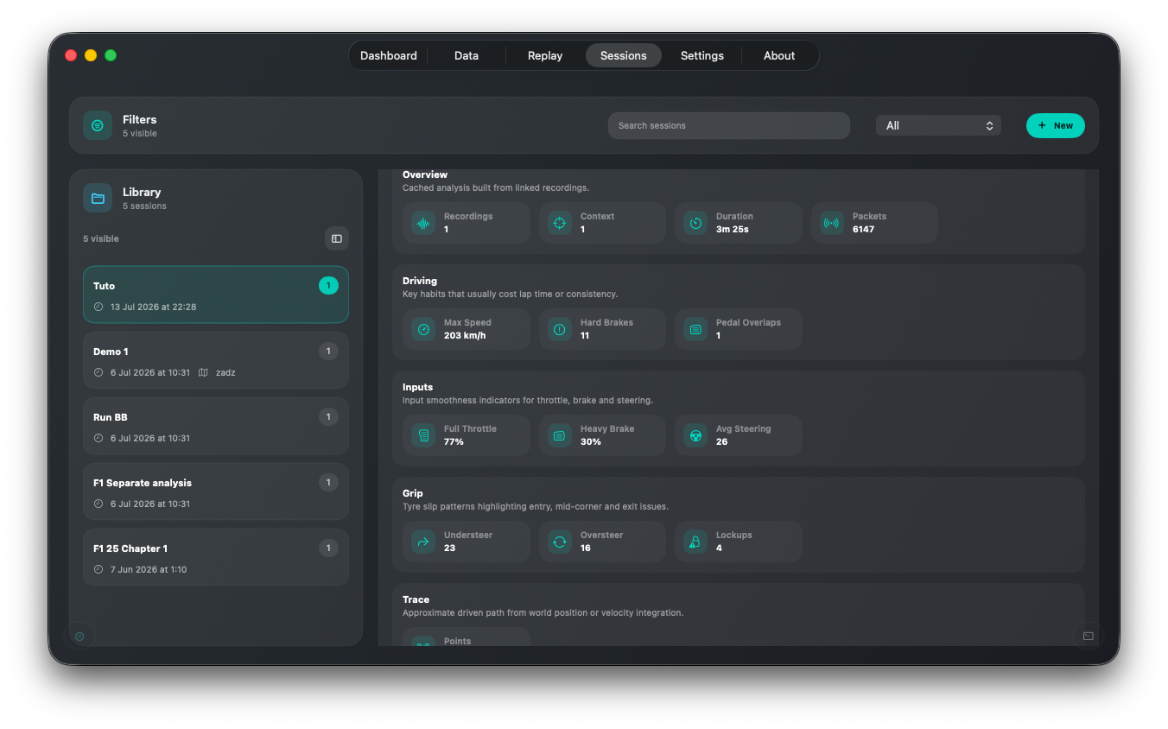Click the F1 25 Chapter 1 count badge
This screenshot has width=1168, height=729.
click(328, 548)
